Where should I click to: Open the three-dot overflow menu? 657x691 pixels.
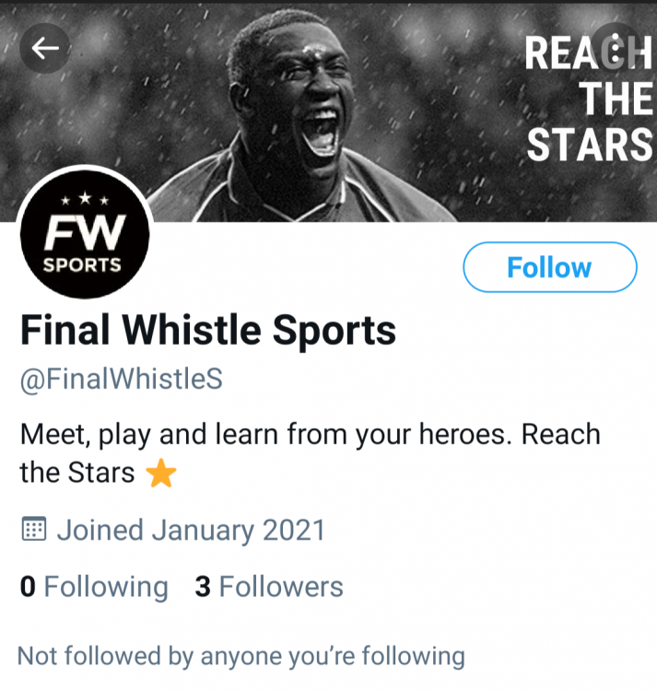(613, 49)
